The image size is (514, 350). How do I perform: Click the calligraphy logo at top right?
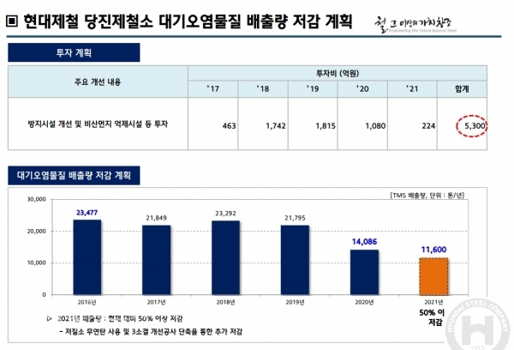(437, 20)
